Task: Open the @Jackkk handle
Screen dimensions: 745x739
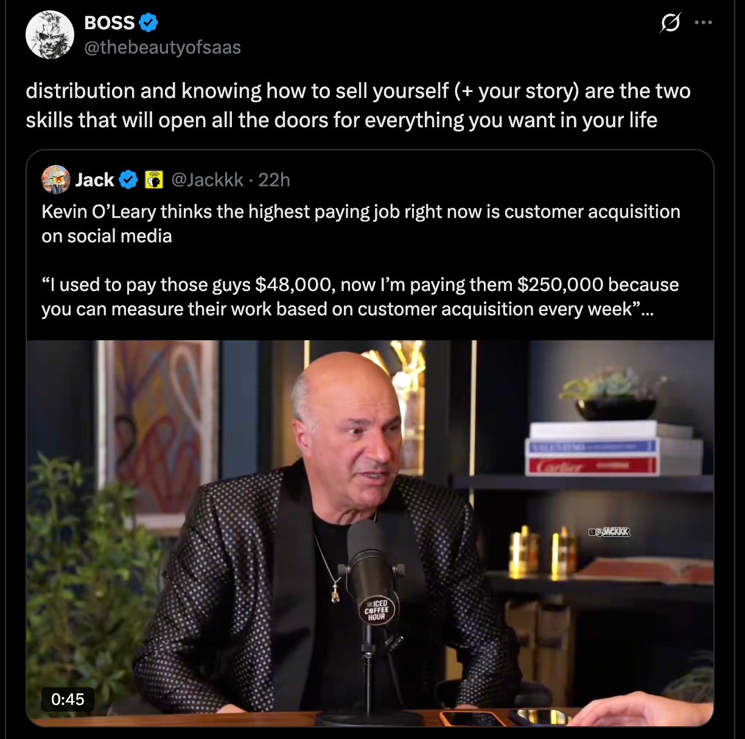Action: (208, 180)
